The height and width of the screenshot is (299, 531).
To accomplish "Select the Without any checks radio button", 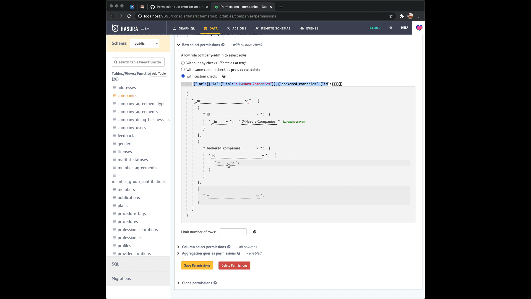I will pyautogui.click(x=183, y=63).
